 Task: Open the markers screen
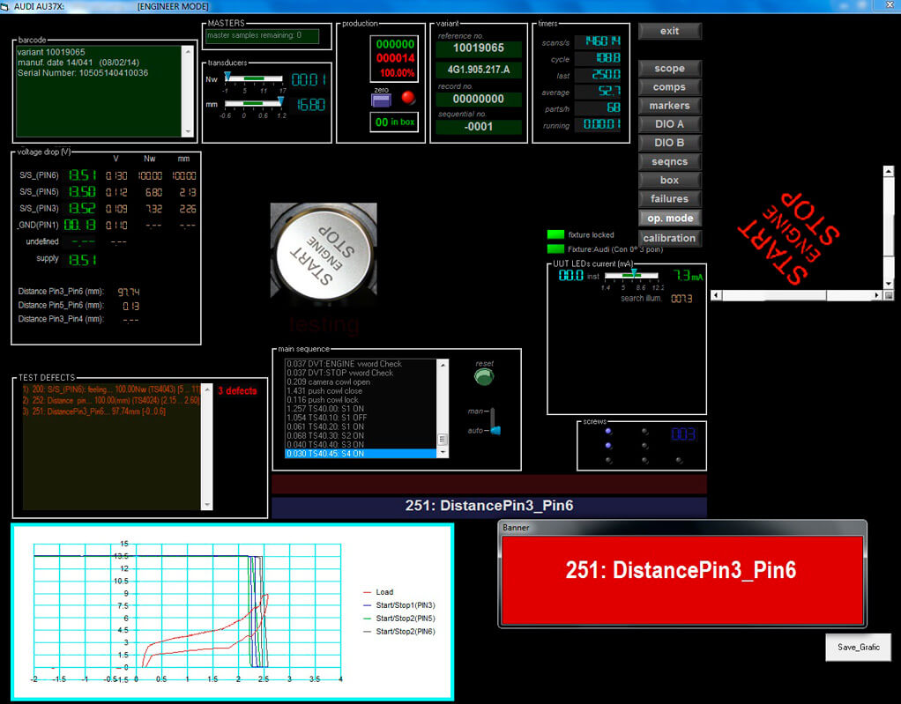669,106
